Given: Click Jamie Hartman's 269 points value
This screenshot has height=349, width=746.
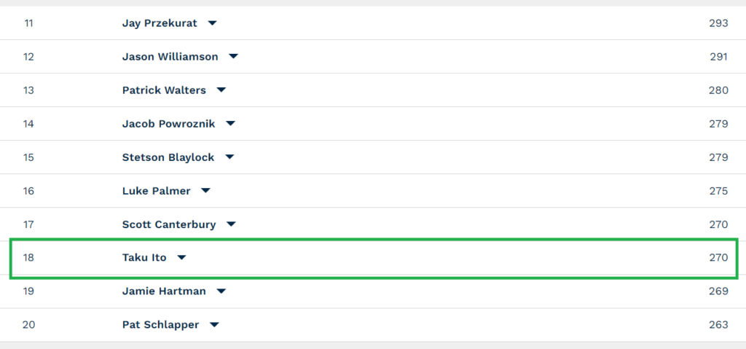Looking at the screenshot, I should [x=718, y=291].
